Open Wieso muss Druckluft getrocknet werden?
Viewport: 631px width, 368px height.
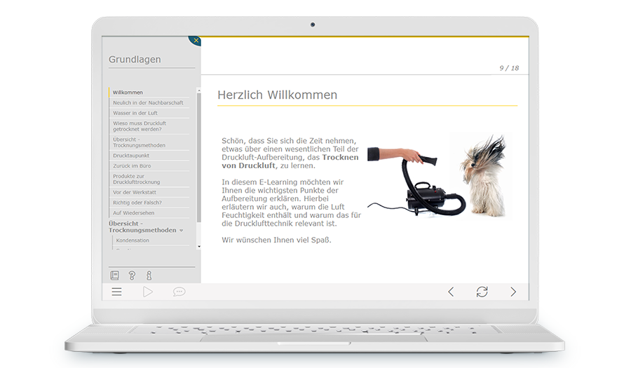149,126
